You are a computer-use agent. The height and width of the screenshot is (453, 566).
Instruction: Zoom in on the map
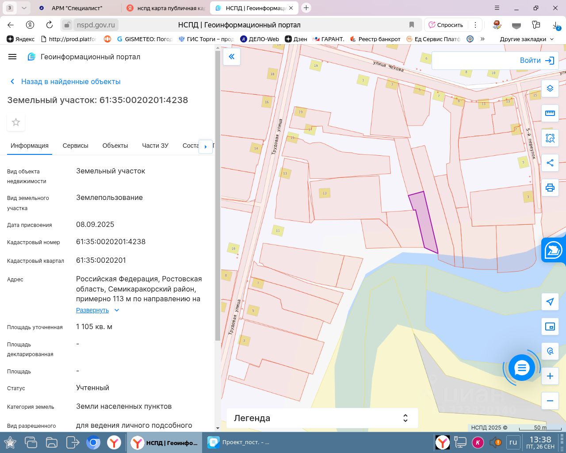pyautogui.click(x=550, y=376)
